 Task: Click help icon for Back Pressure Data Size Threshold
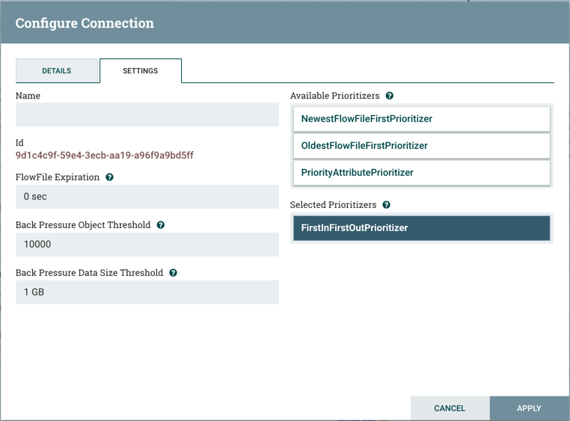pos(174,273)
